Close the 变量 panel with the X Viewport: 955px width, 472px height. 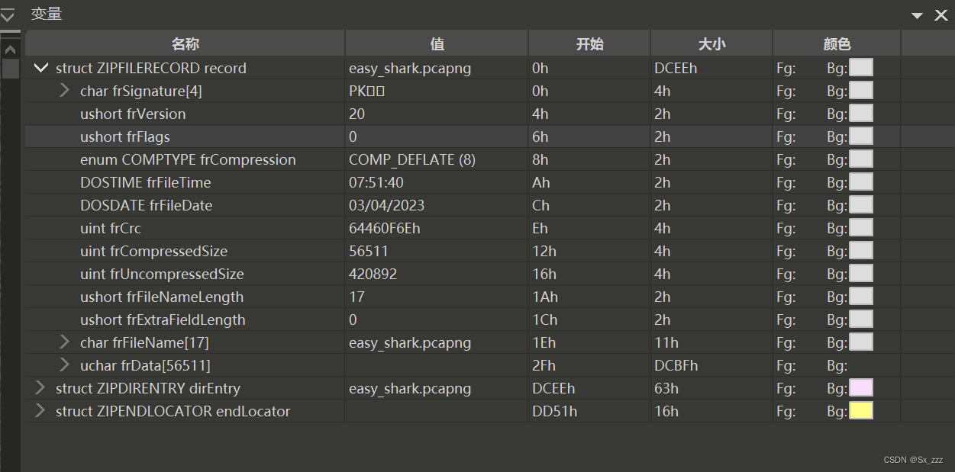[x=941, y=14]
